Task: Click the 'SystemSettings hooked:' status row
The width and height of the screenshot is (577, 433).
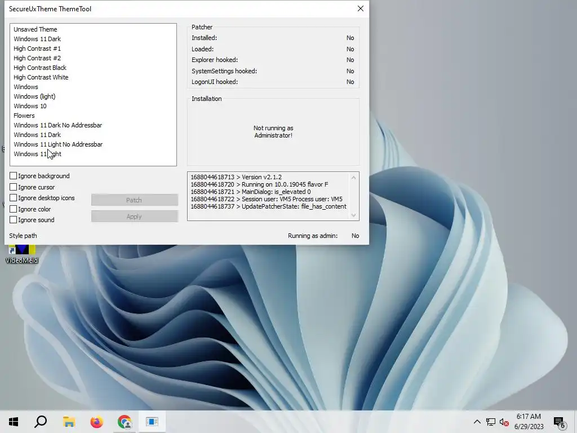Action: [273, 70]
